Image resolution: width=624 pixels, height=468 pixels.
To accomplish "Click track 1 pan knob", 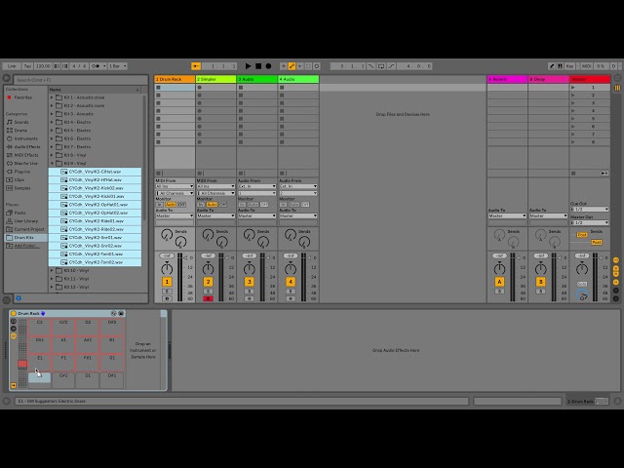I will tap(167, 269).
